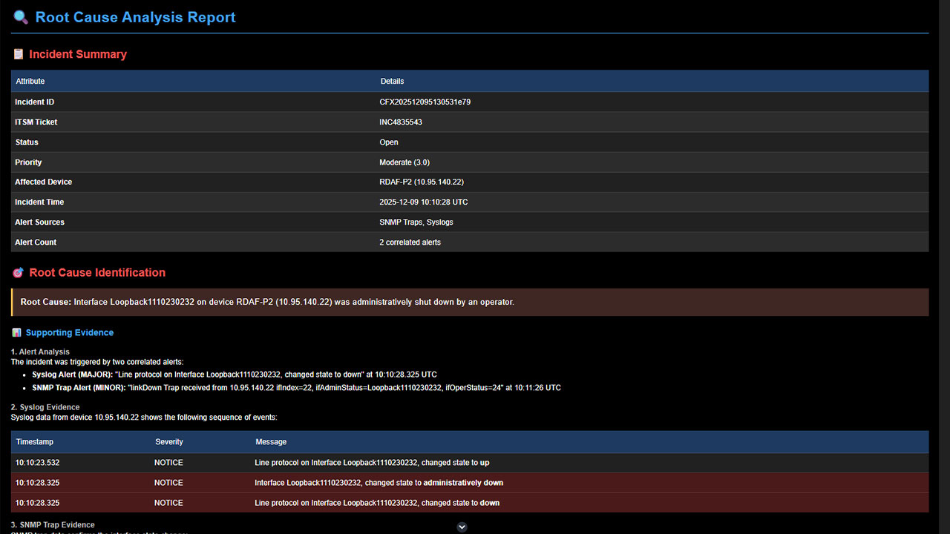The image size is (950, 534).
Task: Click the Details column header
Action: 392,82
